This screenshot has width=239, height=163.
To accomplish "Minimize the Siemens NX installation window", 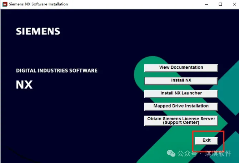I will tap(206, 4).
